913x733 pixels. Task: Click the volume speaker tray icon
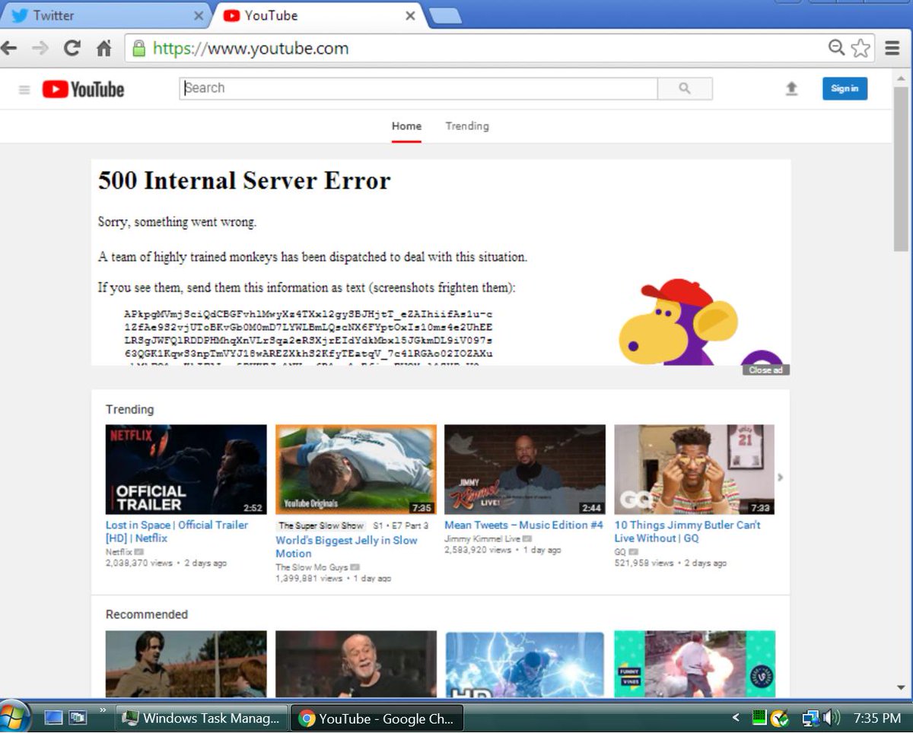831,717
